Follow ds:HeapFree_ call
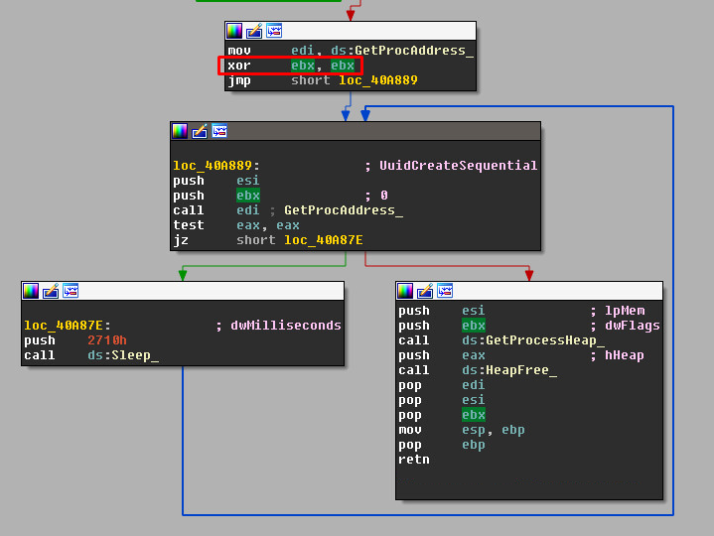714x536 pixels. tap(509, 370)
